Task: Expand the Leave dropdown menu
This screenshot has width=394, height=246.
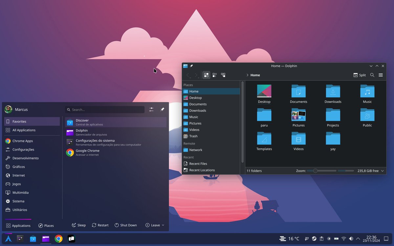Action: point(155,225)
